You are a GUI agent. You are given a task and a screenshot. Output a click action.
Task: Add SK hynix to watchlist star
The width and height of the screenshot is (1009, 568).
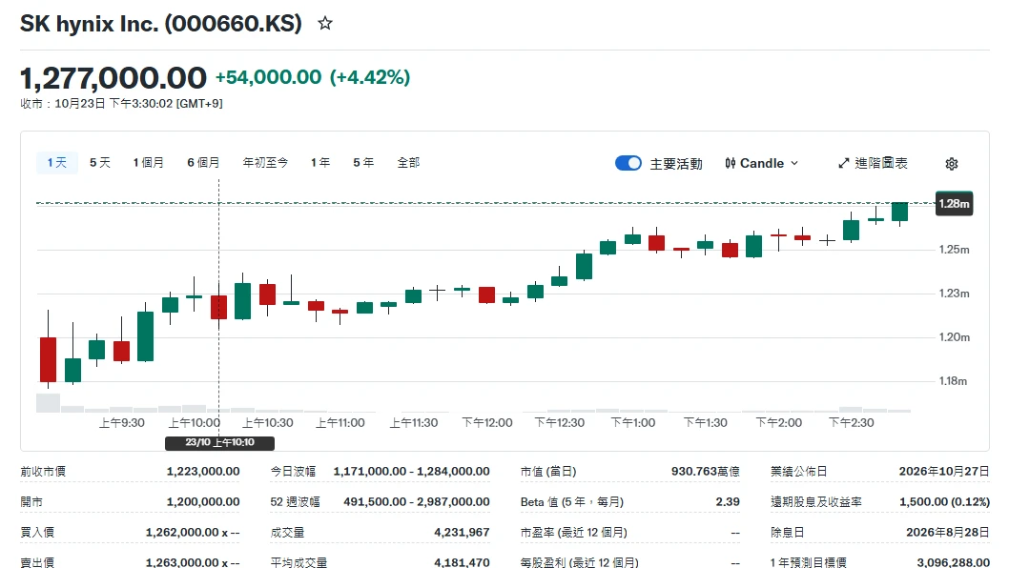pyautogui.click(x=325, y=24)
